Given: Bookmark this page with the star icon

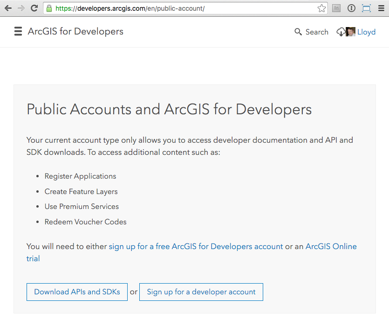Looking at the screenshot, I should [x=321, y=8].
